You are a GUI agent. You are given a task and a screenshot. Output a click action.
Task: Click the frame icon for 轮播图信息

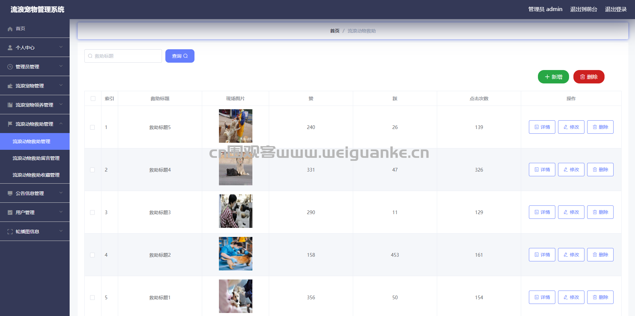pyautogui.click(x=10, y=232)
